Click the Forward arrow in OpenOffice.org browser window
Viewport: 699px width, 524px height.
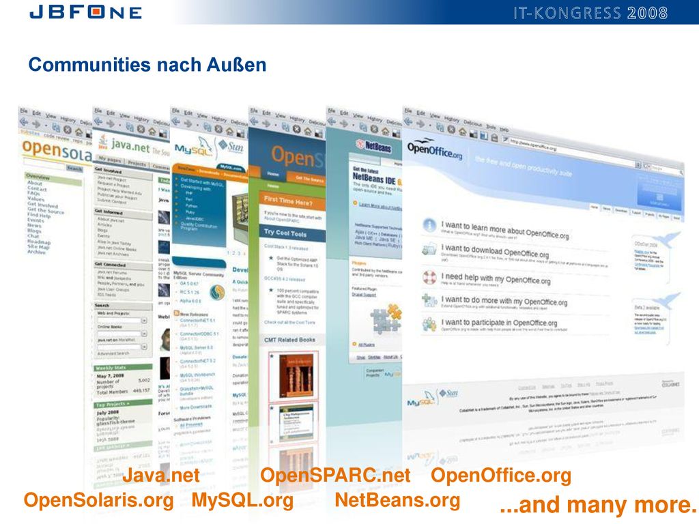pyautogui.click(x=422, y=123)
